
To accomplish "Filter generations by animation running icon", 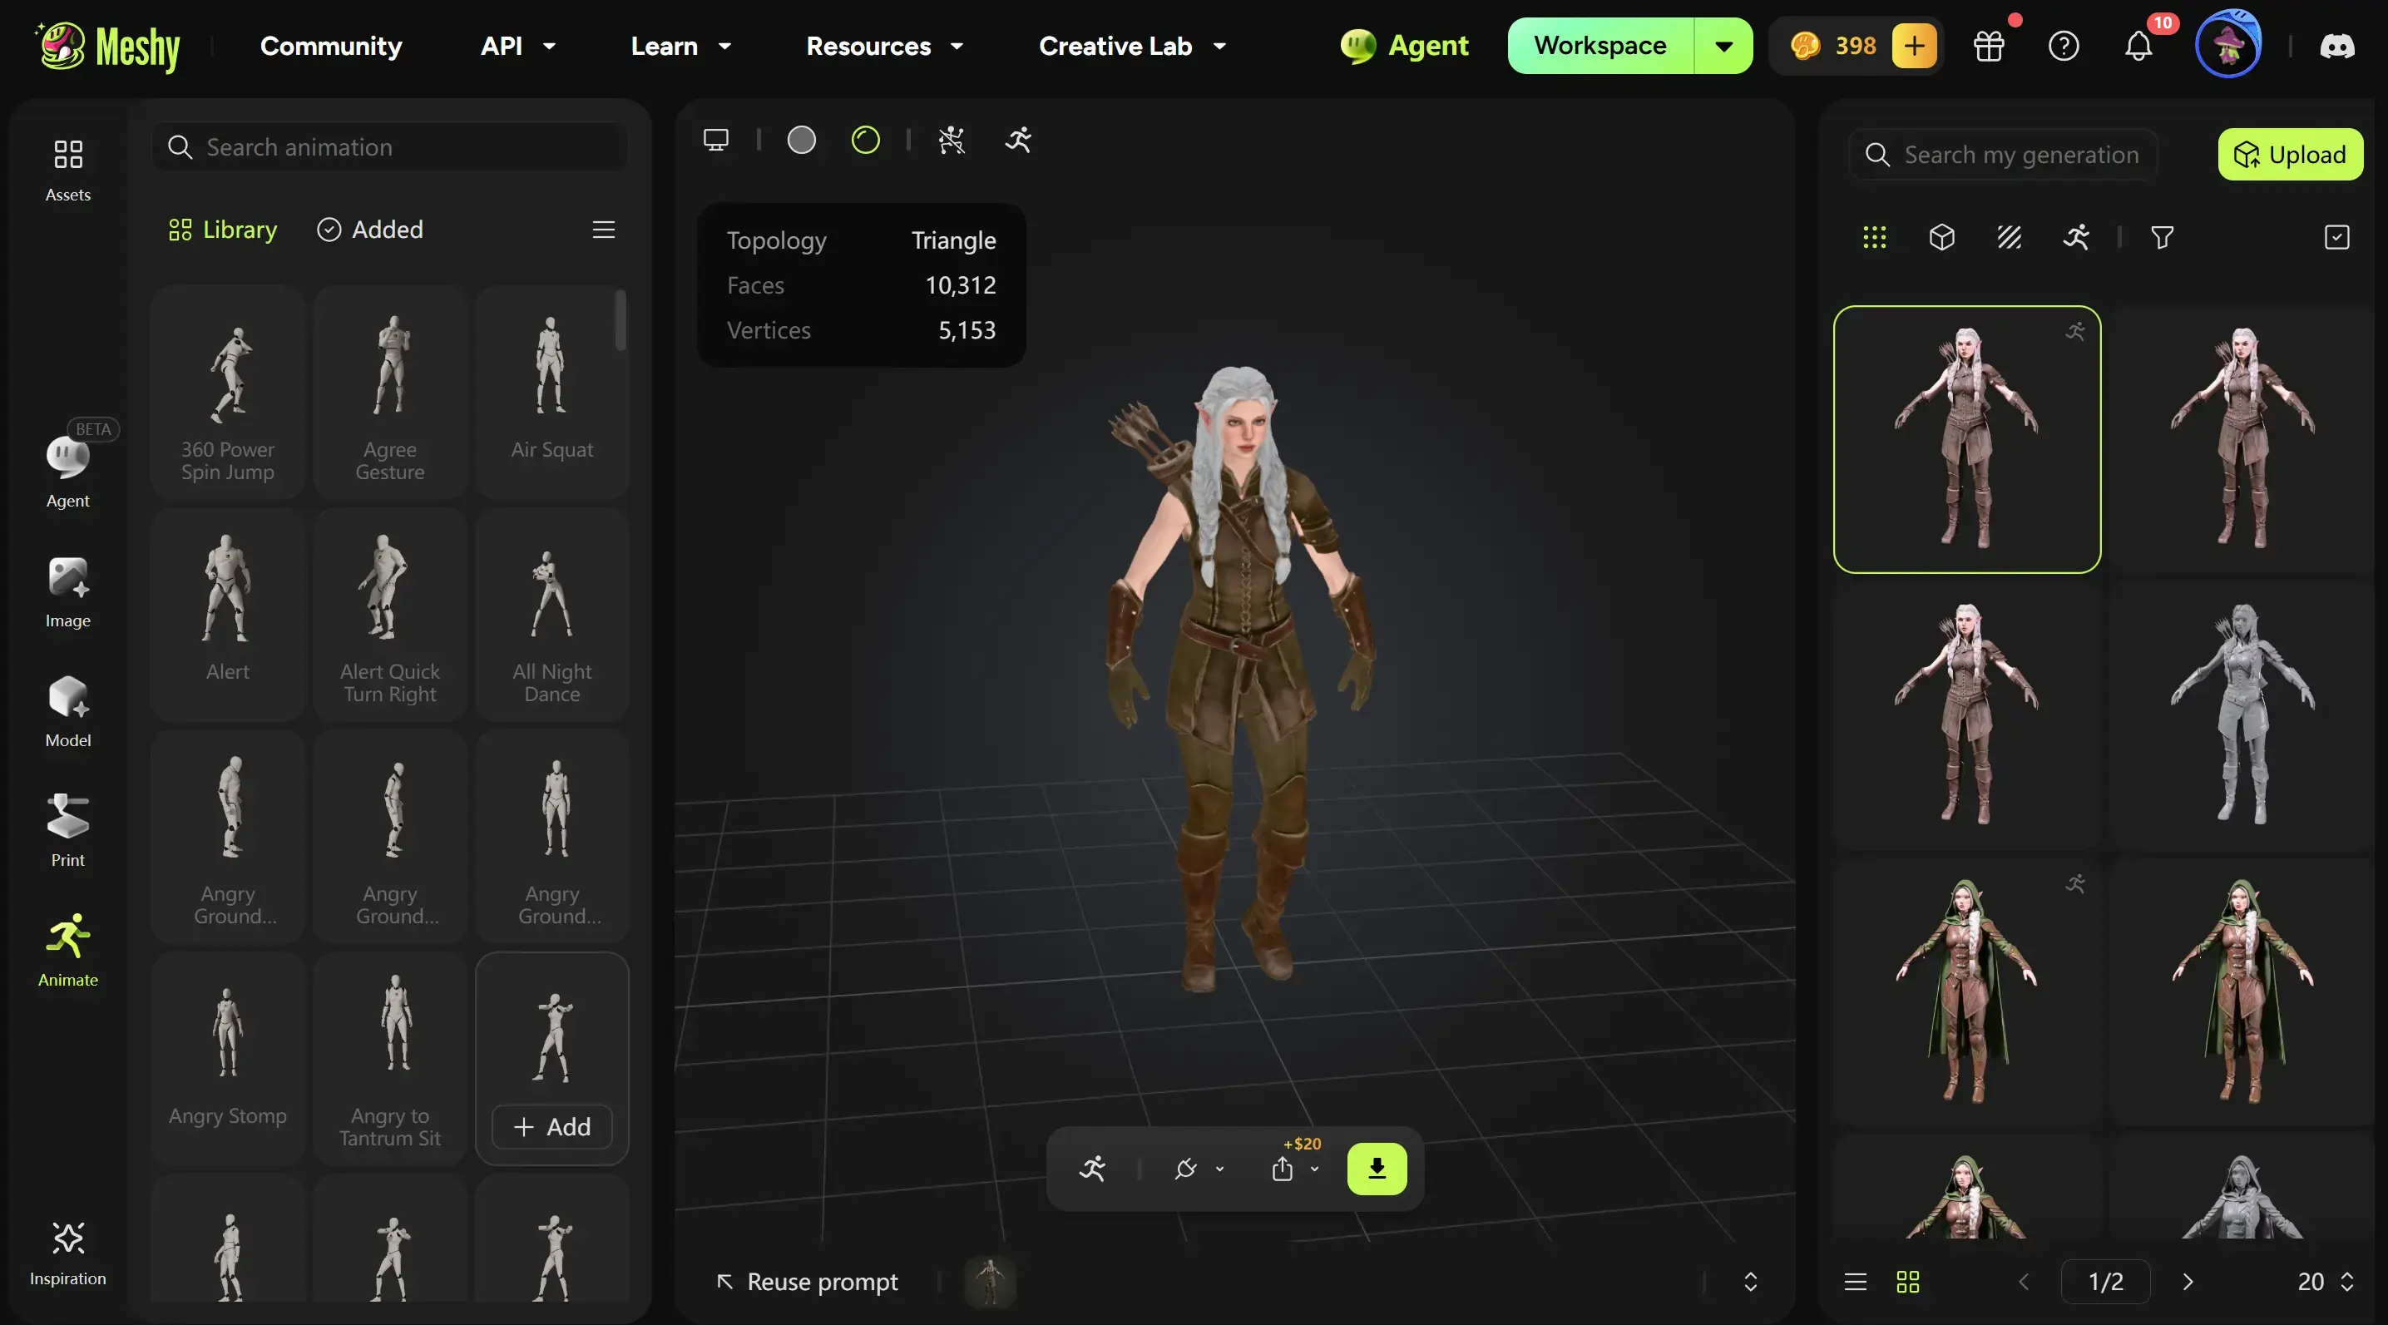I will 2077,237.
